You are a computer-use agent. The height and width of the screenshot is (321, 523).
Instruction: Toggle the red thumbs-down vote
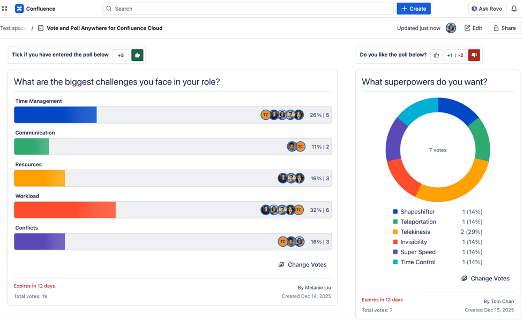(x=474, y=55)
